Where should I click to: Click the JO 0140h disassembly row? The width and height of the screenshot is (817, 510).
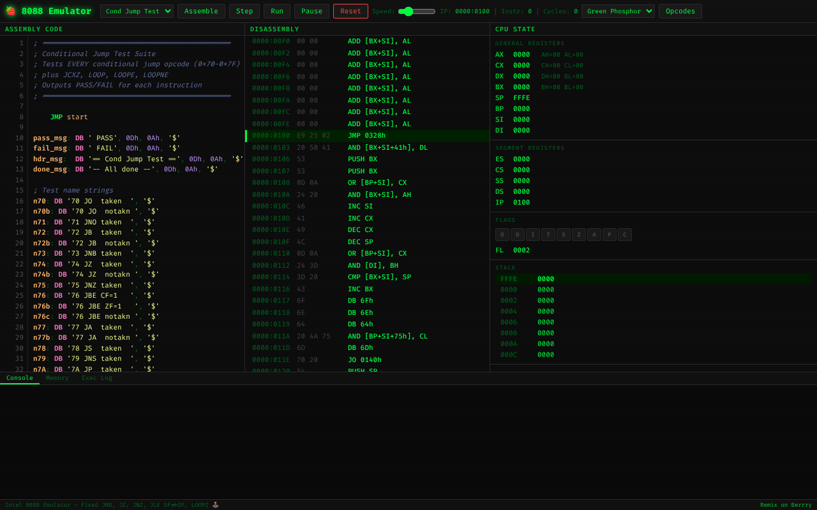(368, 360)
